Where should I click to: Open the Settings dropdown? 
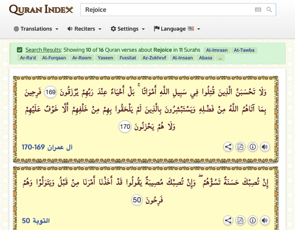pos(128,29)
